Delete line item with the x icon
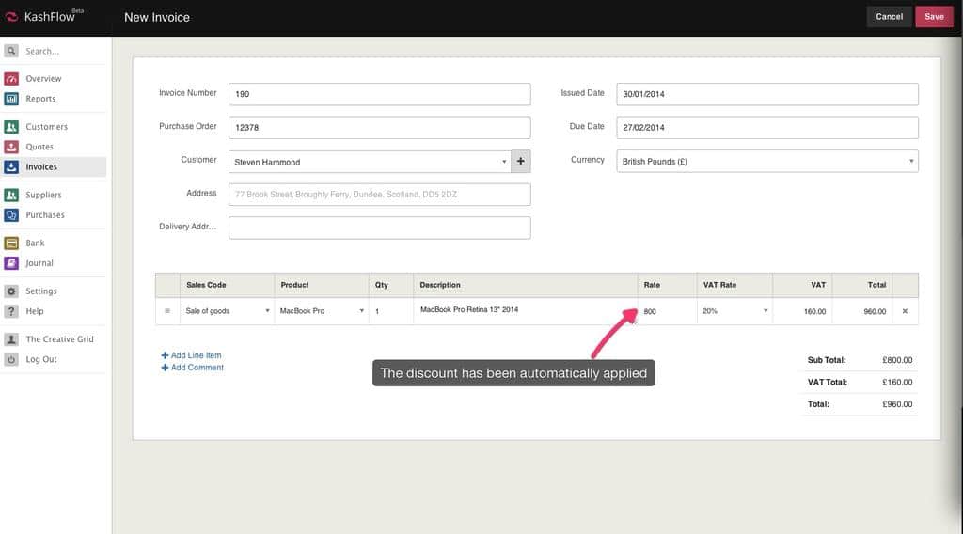Image resolution: width=963 pixels, height=534 pixels. coord(905,311)
